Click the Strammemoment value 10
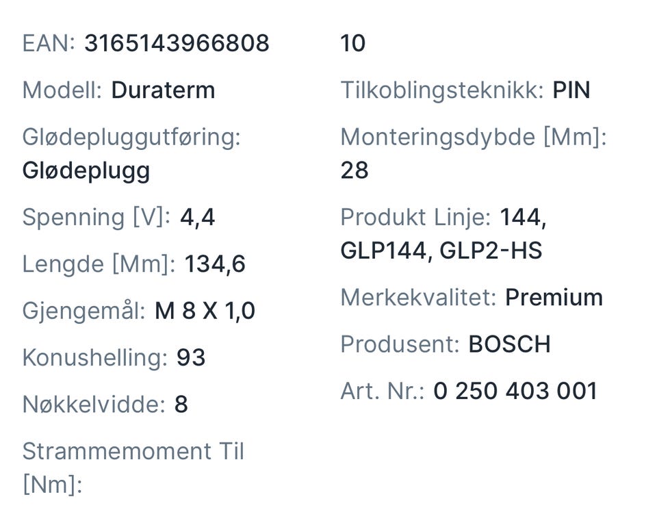The width and height of the screenshot is (657, 510). coord(353,44)
